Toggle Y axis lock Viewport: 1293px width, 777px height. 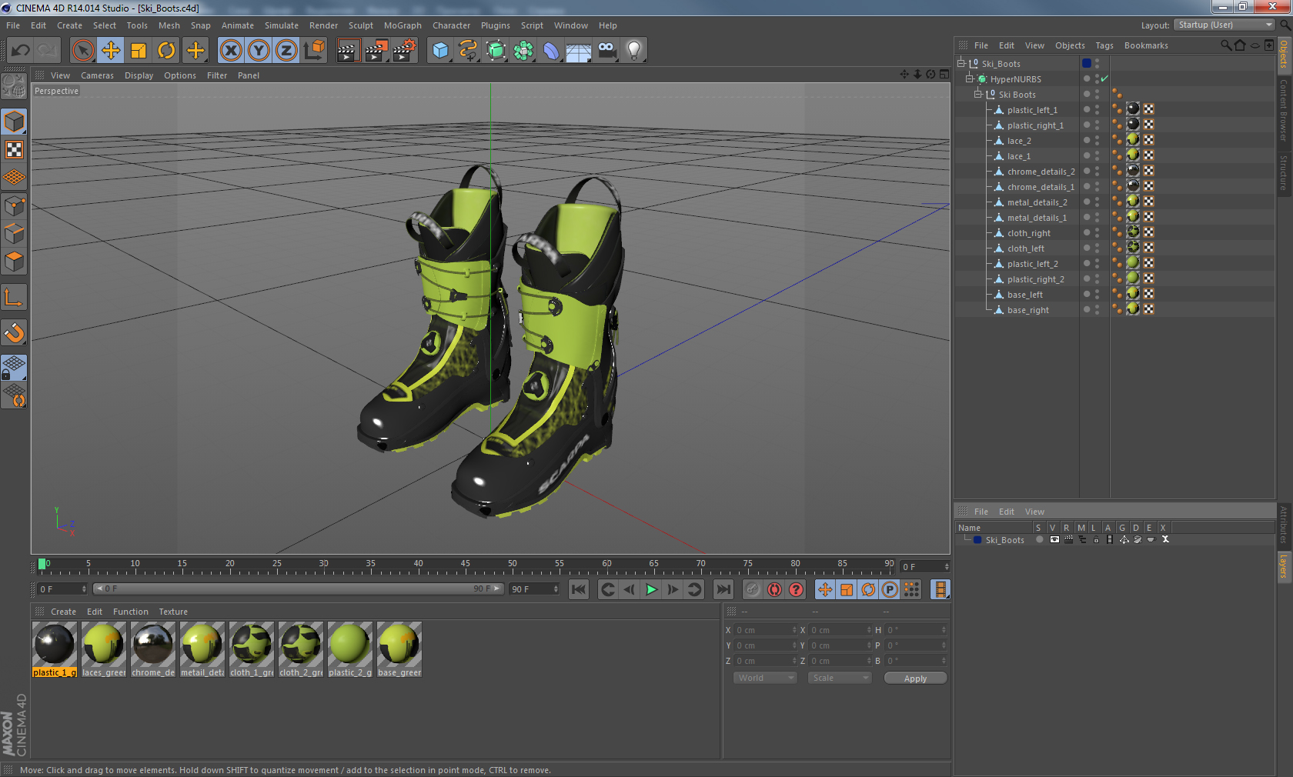coord(259,51)
